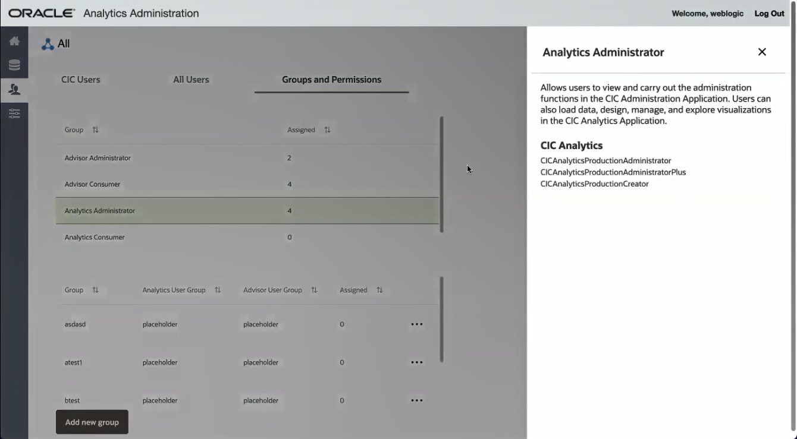Select the btest custom group row

tap(247, 400)
